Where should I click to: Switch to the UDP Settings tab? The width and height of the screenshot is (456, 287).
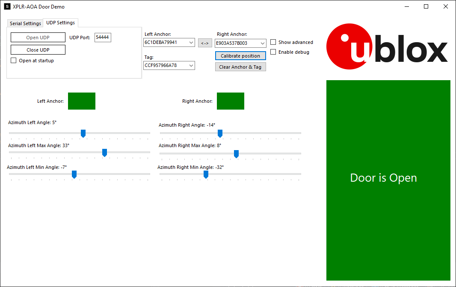(60, 23)
